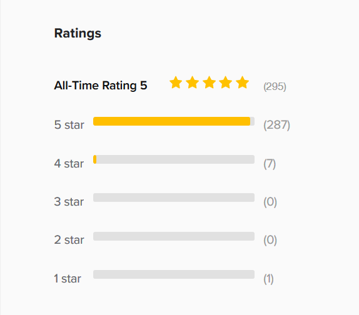Click the first rating star
The height and width of the screenshot is (315, 359).
click(176, 82)
